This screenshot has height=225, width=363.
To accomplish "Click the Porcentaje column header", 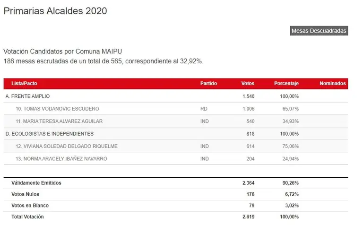I will pos(286,83).
